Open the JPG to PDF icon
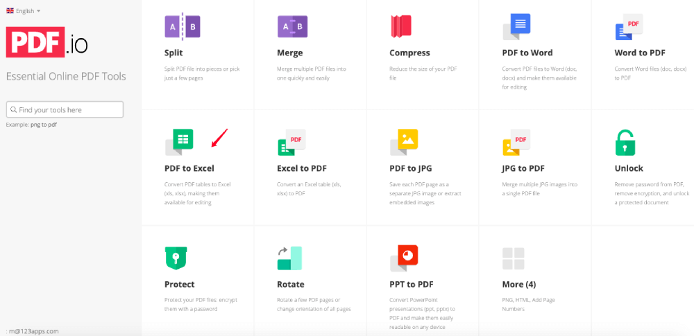 pos(516,142)
